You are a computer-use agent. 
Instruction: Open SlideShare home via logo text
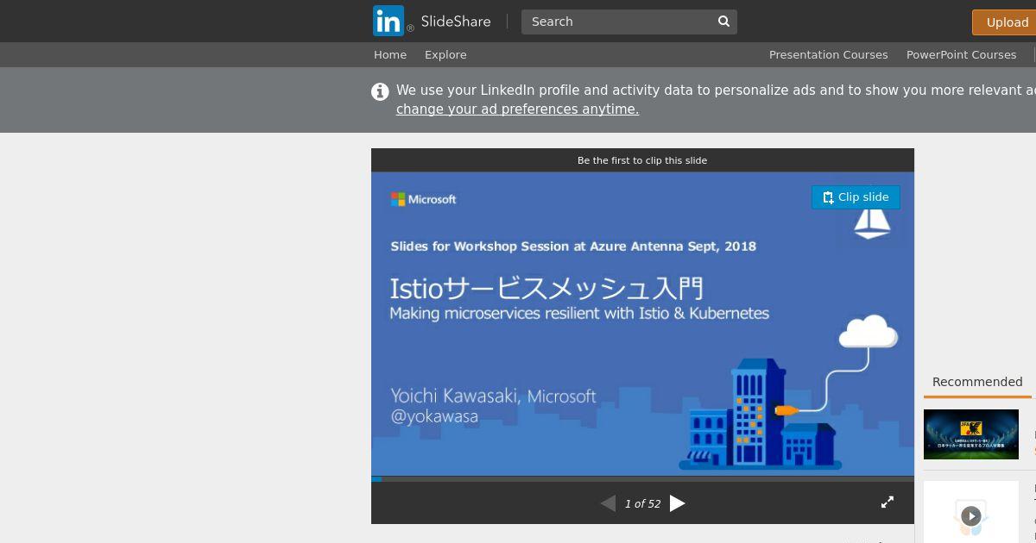click(455, 22)
